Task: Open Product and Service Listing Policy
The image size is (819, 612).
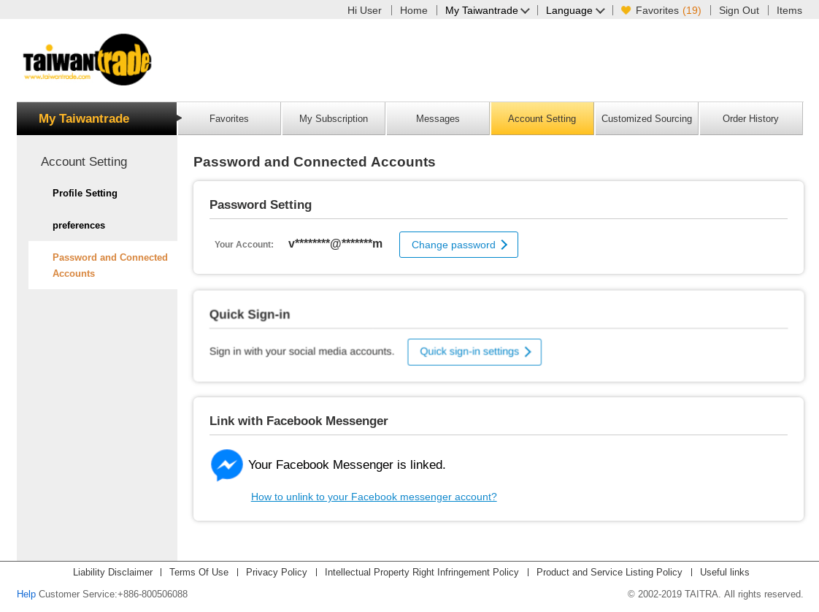Action: click(609, 573)
